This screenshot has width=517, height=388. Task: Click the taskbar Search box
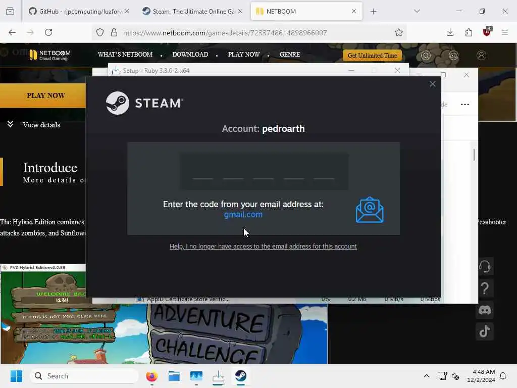click(84, 376)
